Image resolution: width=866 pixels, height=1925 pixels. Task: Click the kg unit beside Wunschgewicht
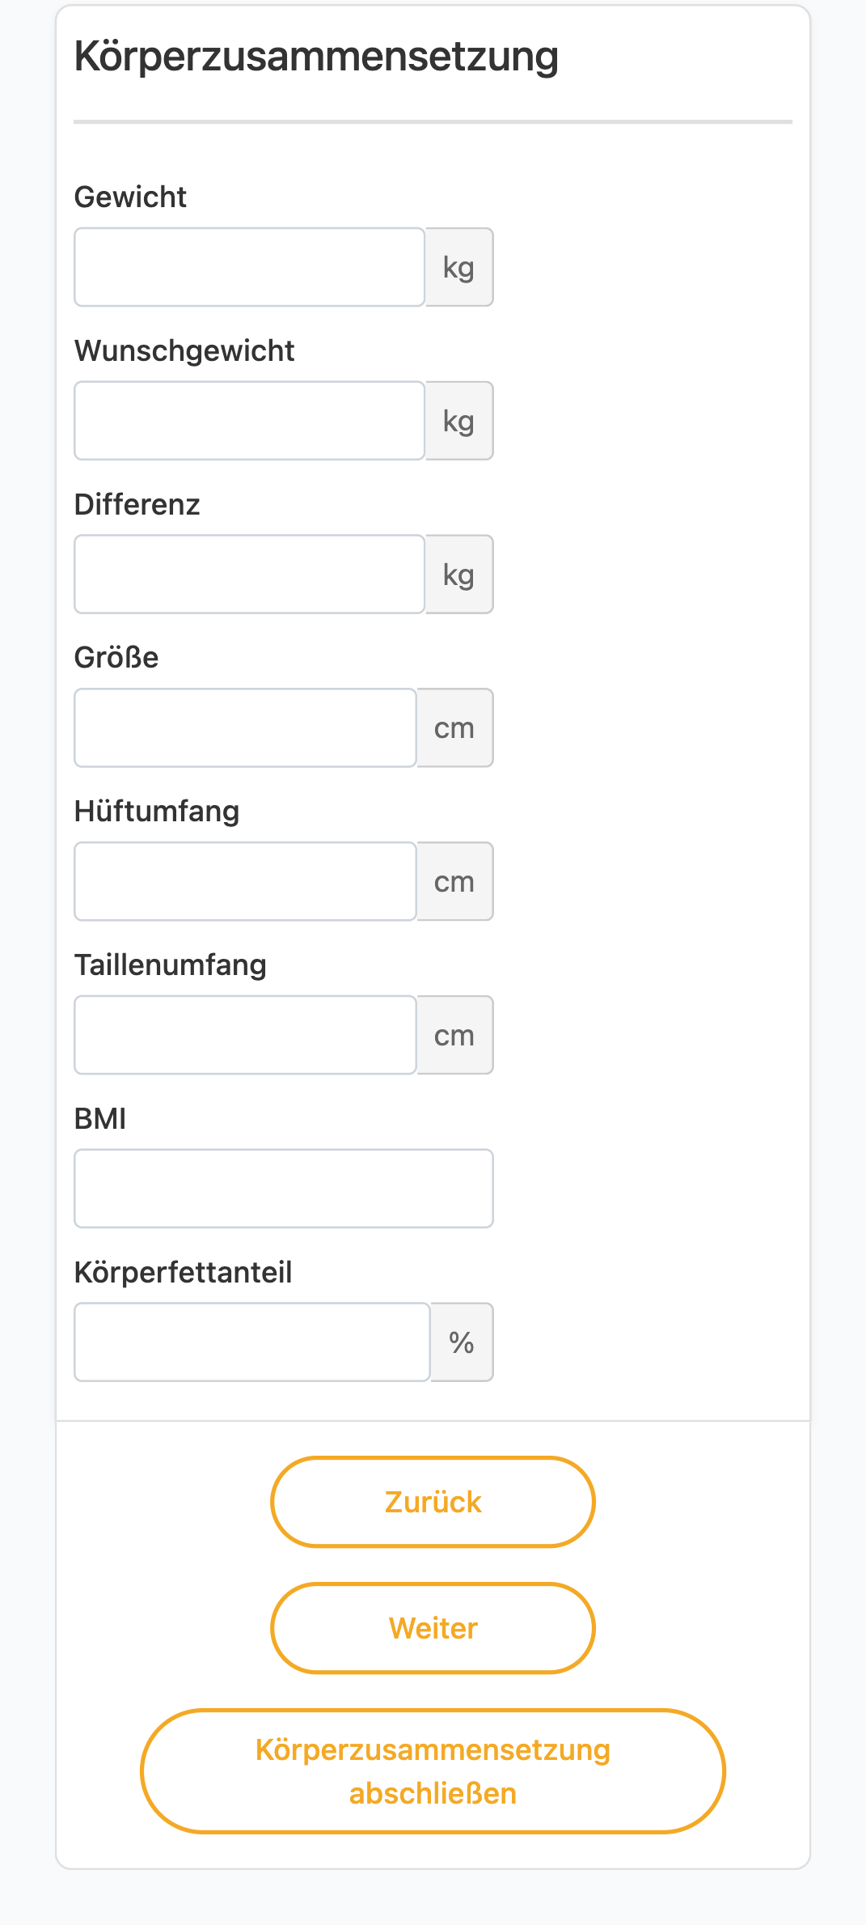[459, 421]
